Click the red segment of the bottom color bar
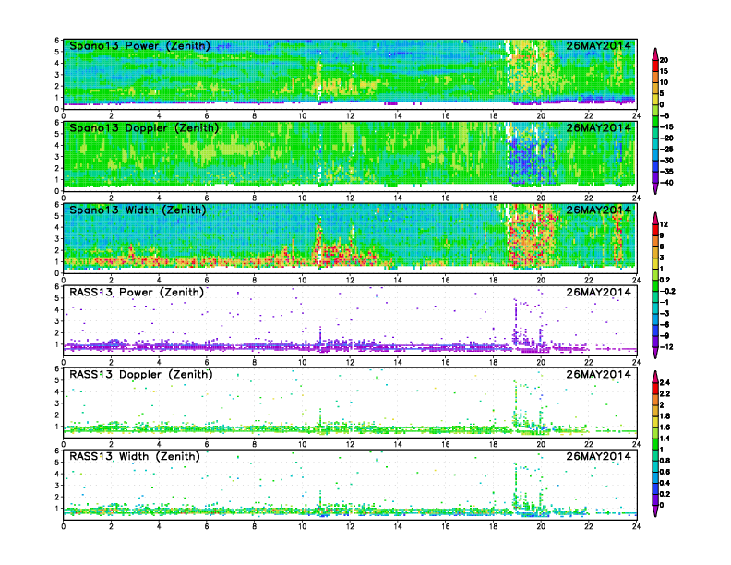Viewport: 731px width, 565px height. point(655,389)
